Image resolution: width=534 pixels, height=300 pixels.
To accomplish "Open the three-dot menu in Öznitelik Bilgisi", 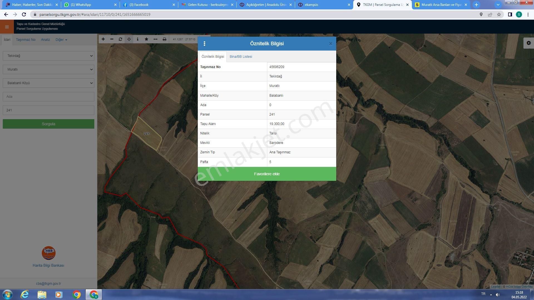I will point(204,44).
